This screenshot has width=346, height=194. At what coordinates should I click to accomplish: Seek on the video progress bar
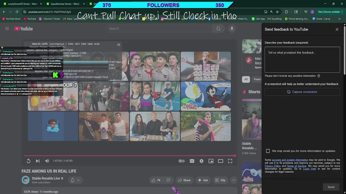coord(129,156)
